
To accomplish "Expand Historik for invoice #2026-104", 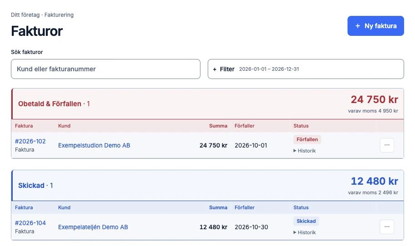I will tap(305, 232).
